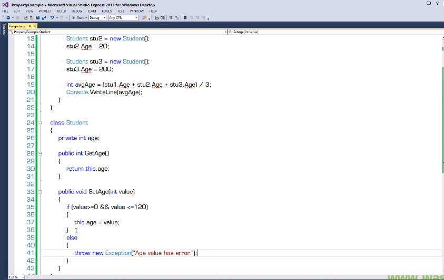Open the HELP menu
Screen dimensions: 444x280
coord(153,12)
